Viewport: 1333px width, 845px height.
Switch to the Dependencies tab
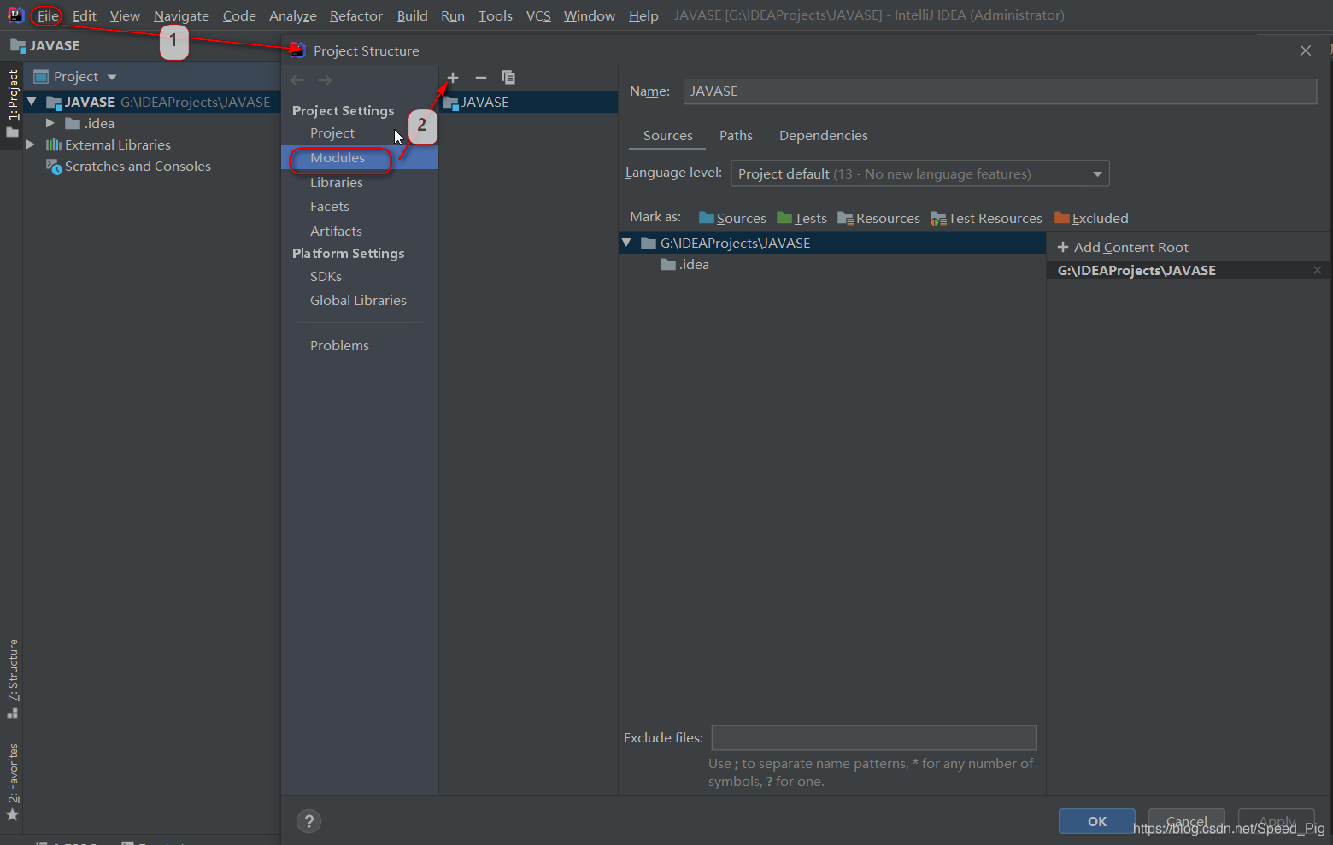coord(824,136)
